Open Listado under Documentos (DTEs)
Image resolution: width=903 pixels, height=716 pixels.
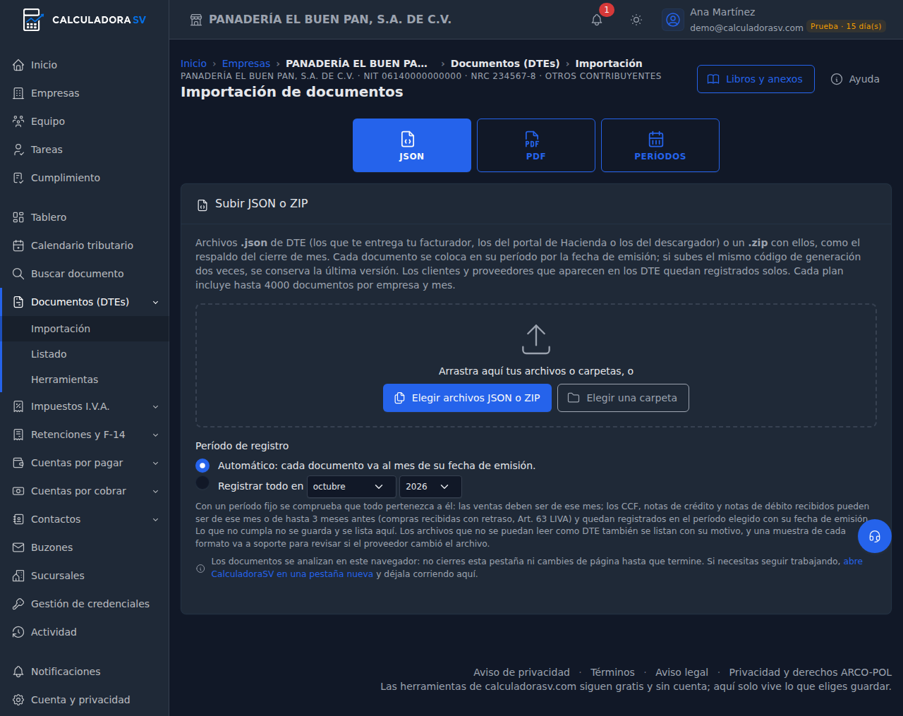(85, 354)
